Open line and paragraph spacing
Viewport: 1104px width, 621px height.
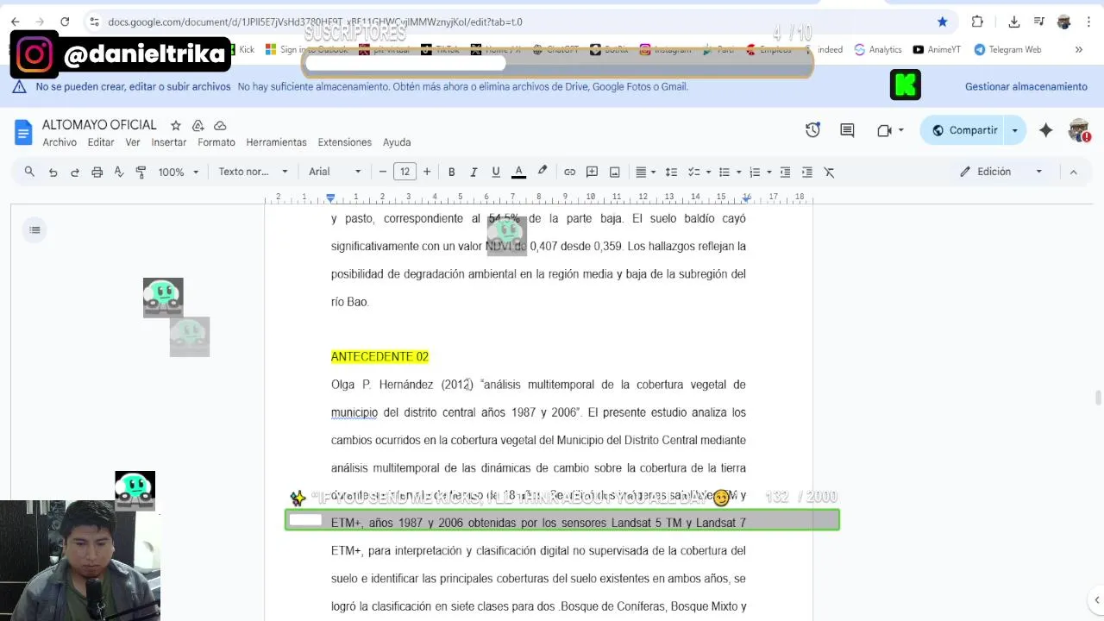click(x=671, y=172)
